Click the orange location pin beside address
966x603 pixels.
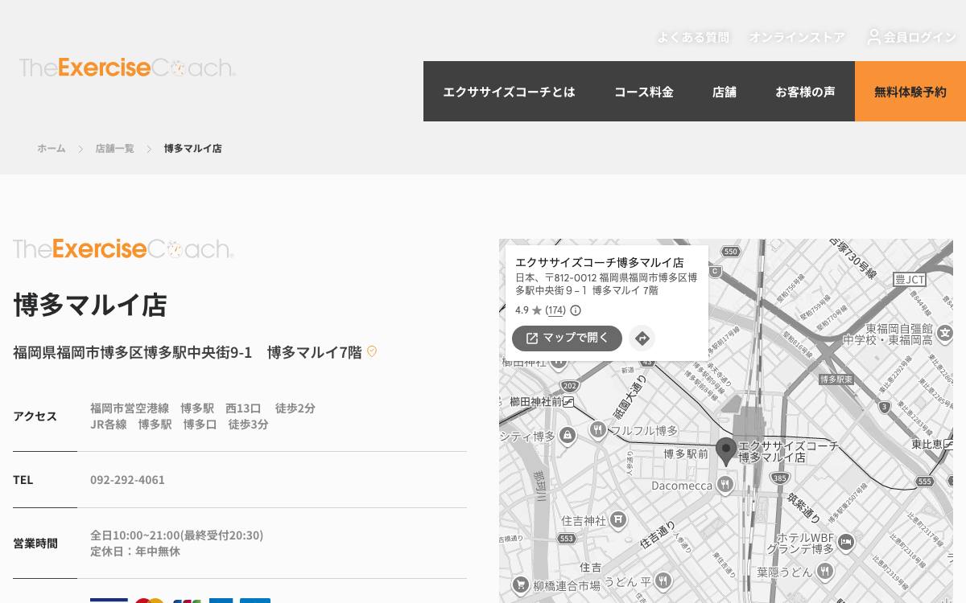(x=372, y=351)
